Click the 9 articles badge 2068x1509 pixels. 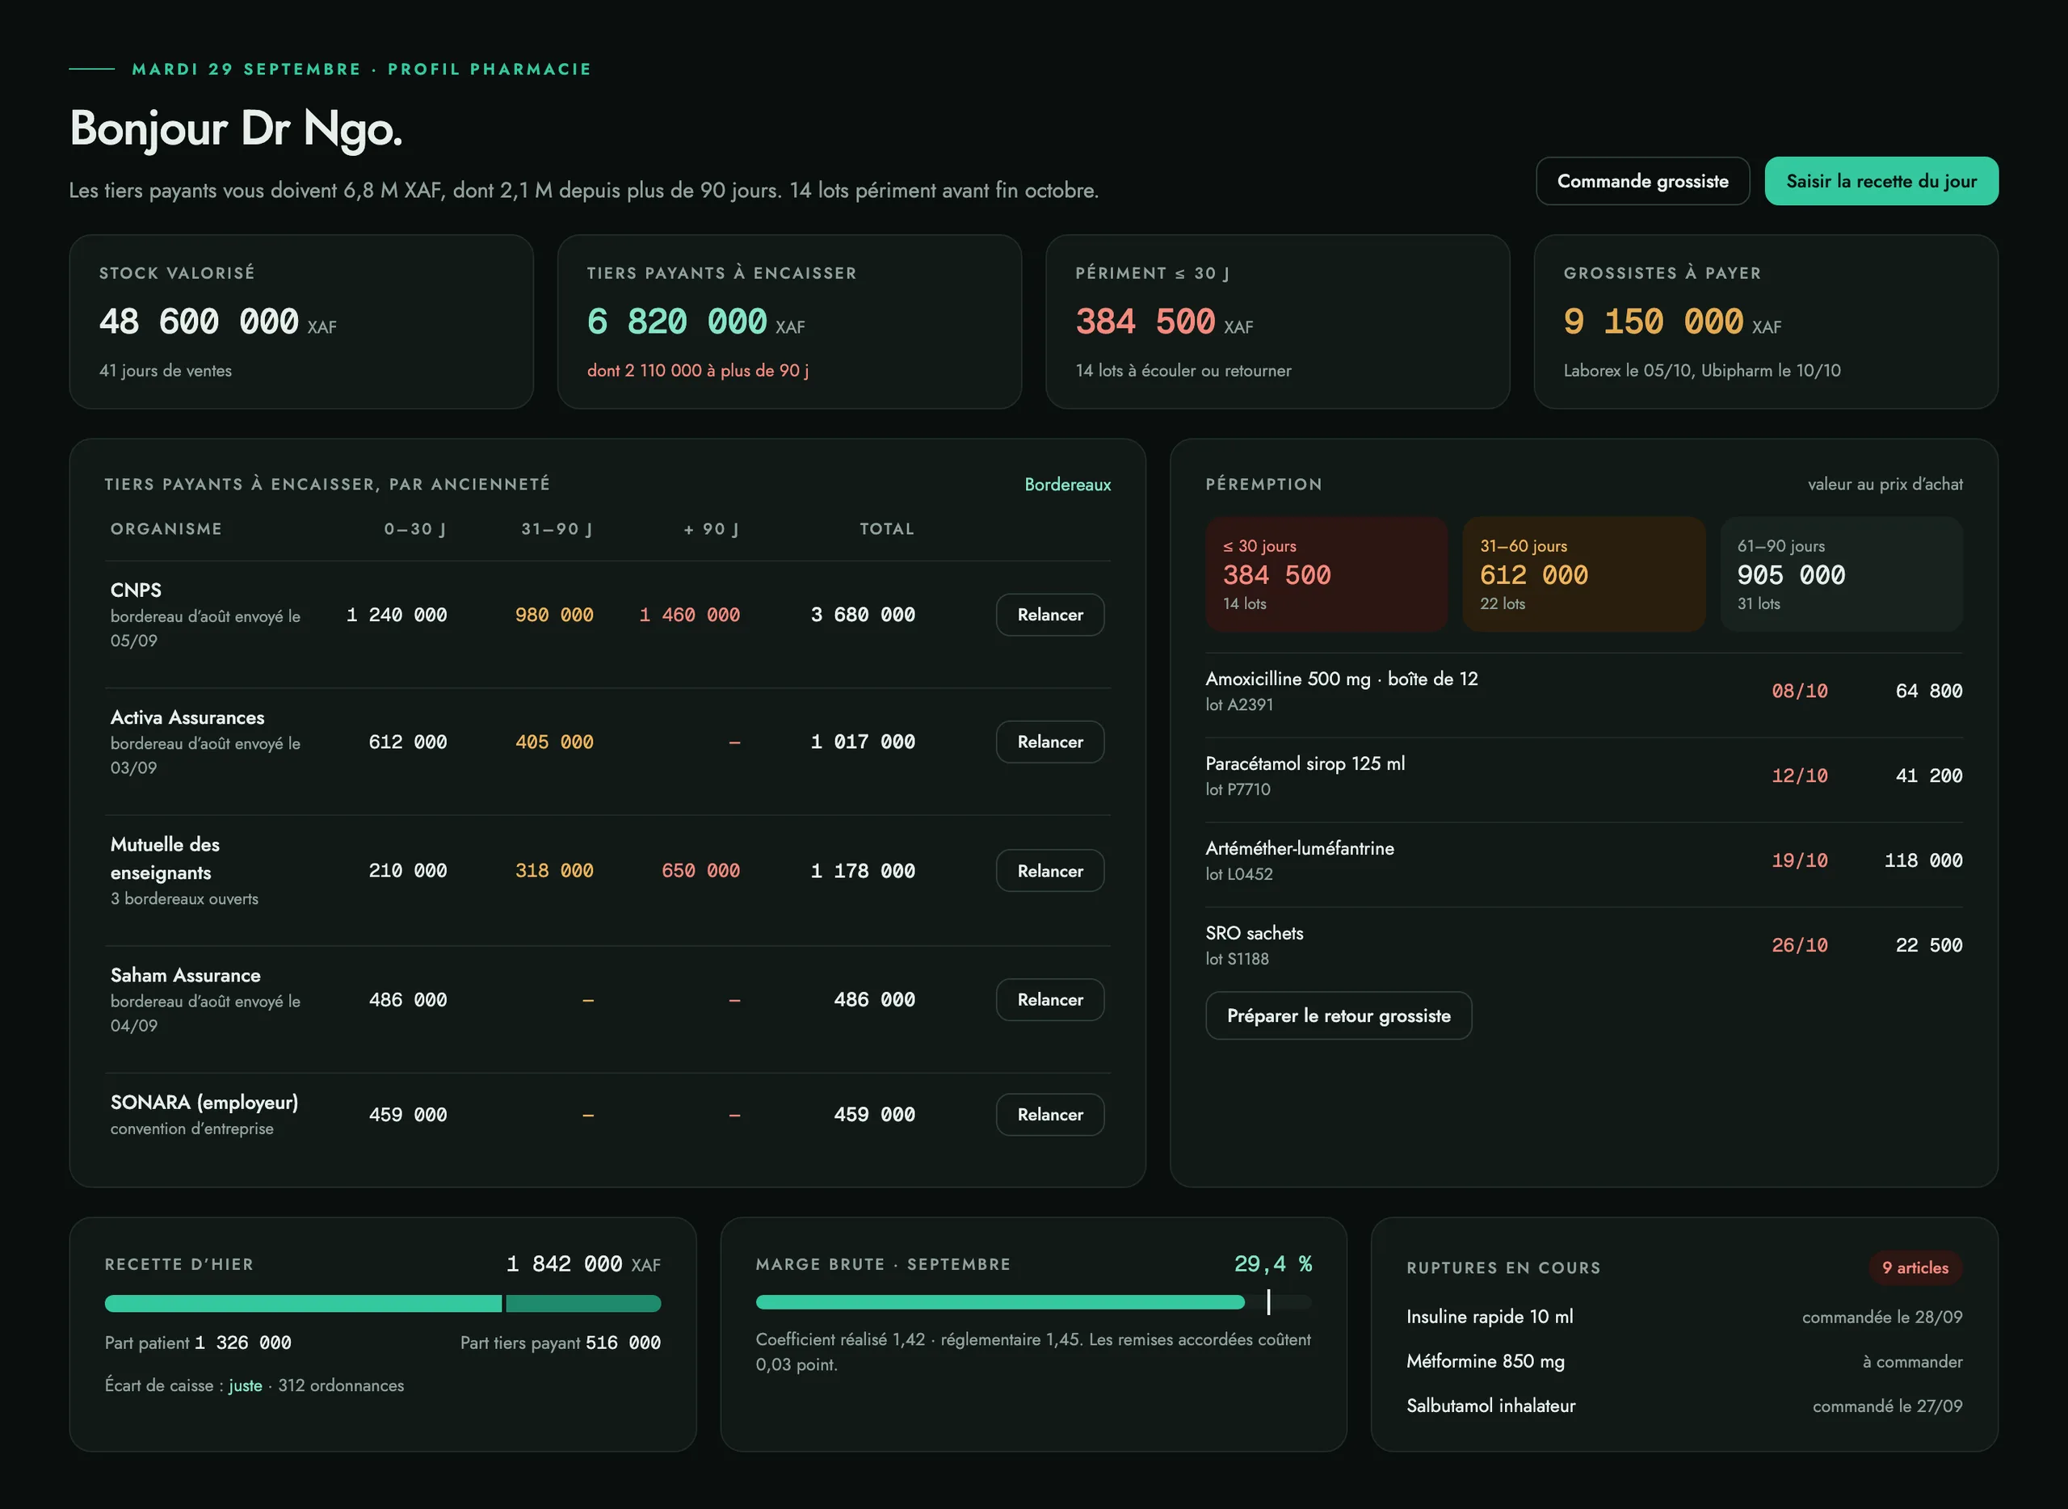[x=1915, y=1267]
